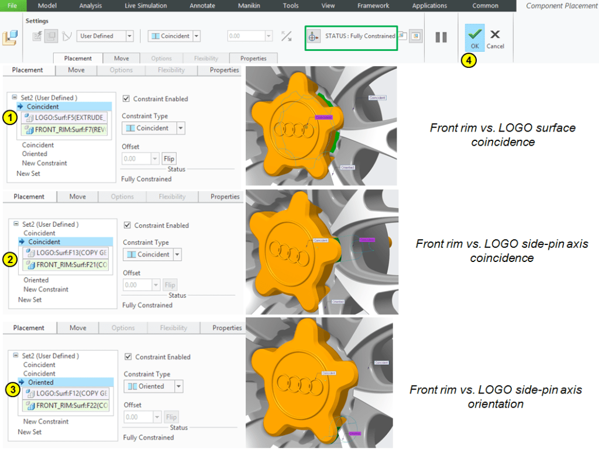
Task: Select New Constraint in the third panel
Action: coord(46,422)
